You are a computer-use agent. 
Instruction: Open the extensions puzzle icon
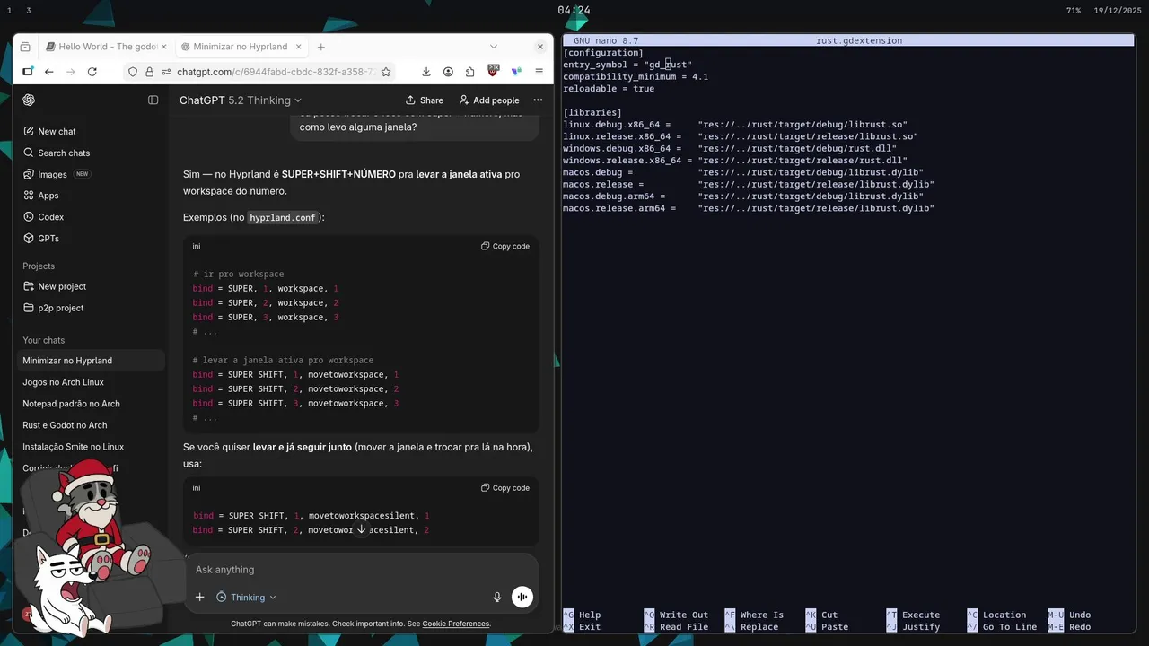tap(469, 72)
